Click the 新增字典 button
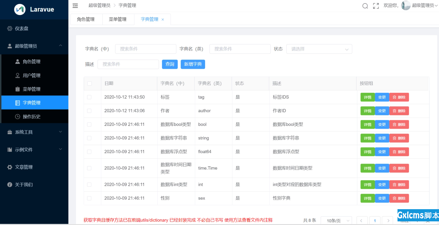This screenshot has width=439, height=225. (193, 64)
